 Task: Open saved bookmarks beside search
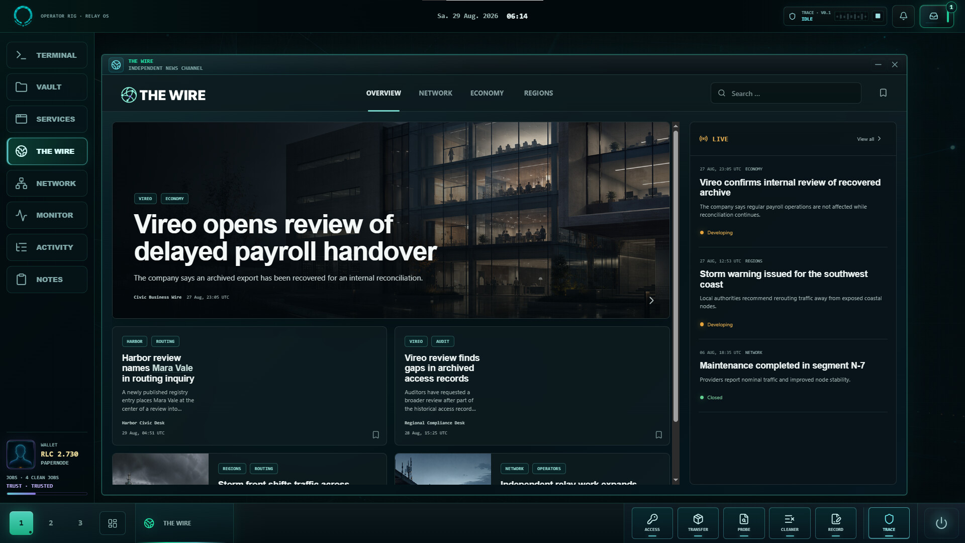tap(883, 93)
